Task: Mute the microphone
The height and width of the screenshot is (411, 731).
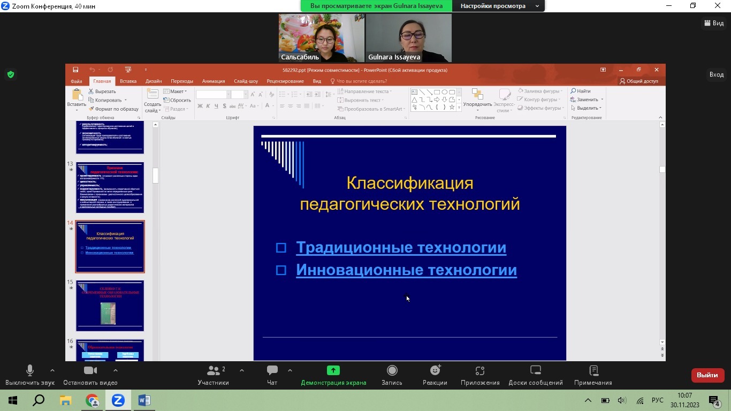Action: coord(30,371)
